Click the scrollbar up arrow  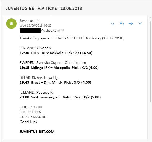(150, 18)
